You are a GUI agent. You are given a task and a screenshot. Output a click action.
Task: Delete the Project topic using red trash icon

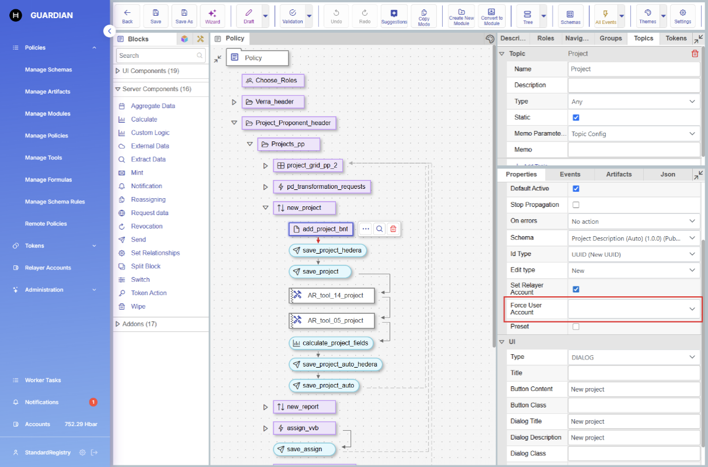pyautogui.click(x=695, y=54)
